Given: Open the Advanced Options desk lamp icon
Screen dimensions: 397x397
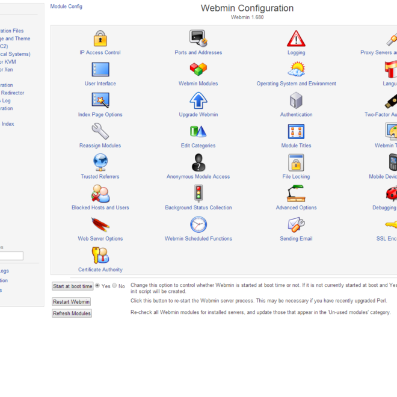Looking at the screenshot, I should [296, 194].
